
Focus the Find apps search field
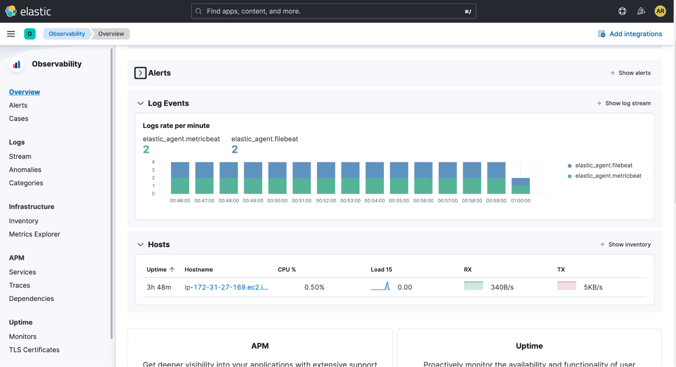click(x=333, y=11)
